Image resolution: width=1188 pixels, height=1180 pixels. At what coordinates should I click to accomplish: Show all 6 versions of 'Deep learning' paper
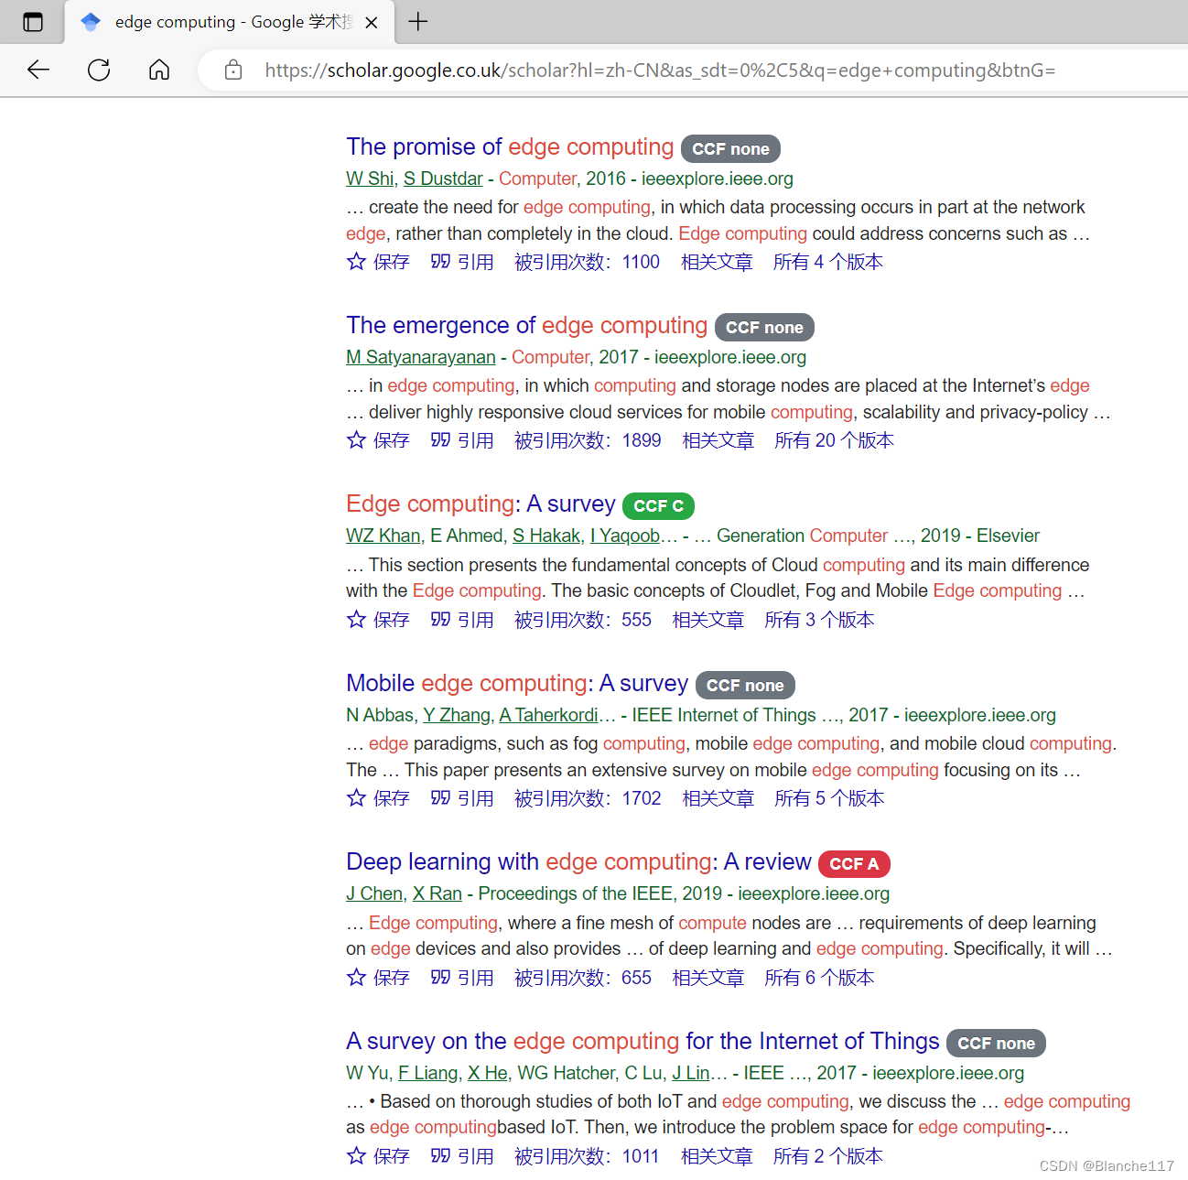coord(819,978)
